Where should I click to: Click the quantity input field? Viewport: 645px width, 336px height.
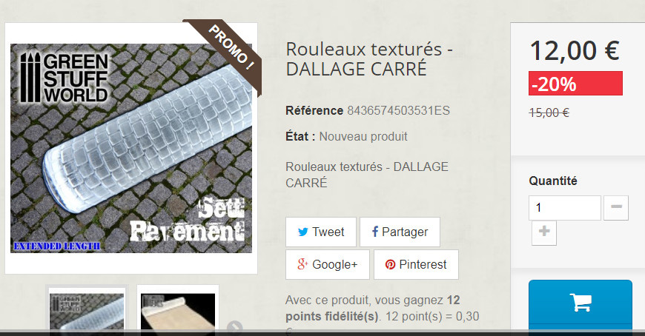(x=565, y=208)
